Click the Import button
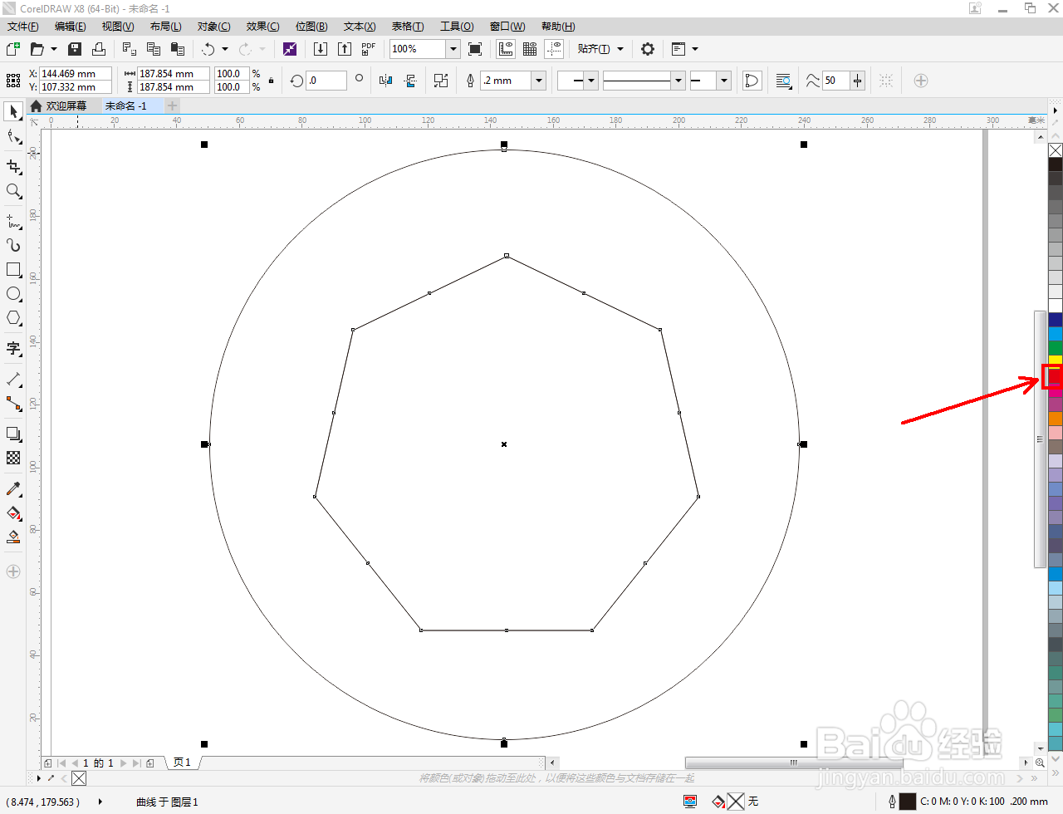Viewport: 1063px width, 814px height. point(321,49)
